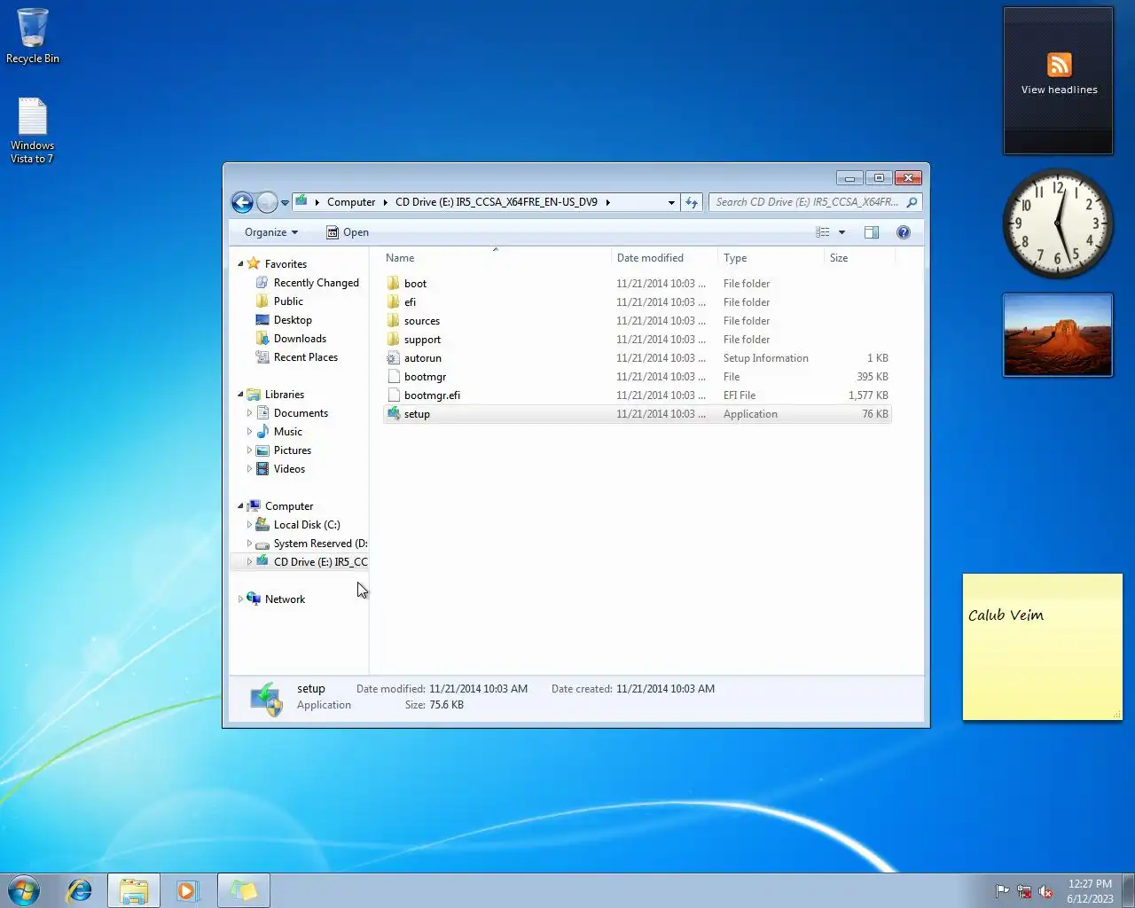Select the boot folder icon
The width and height of the screenshot is (1135, 908).
coord(394,284)
